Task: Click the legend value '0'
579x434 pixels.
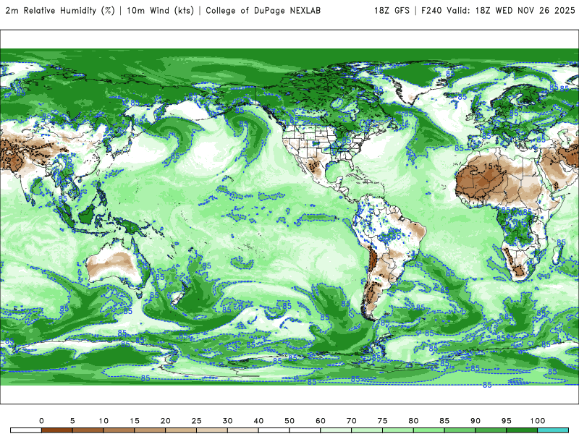Action: (x=41, y=421)
